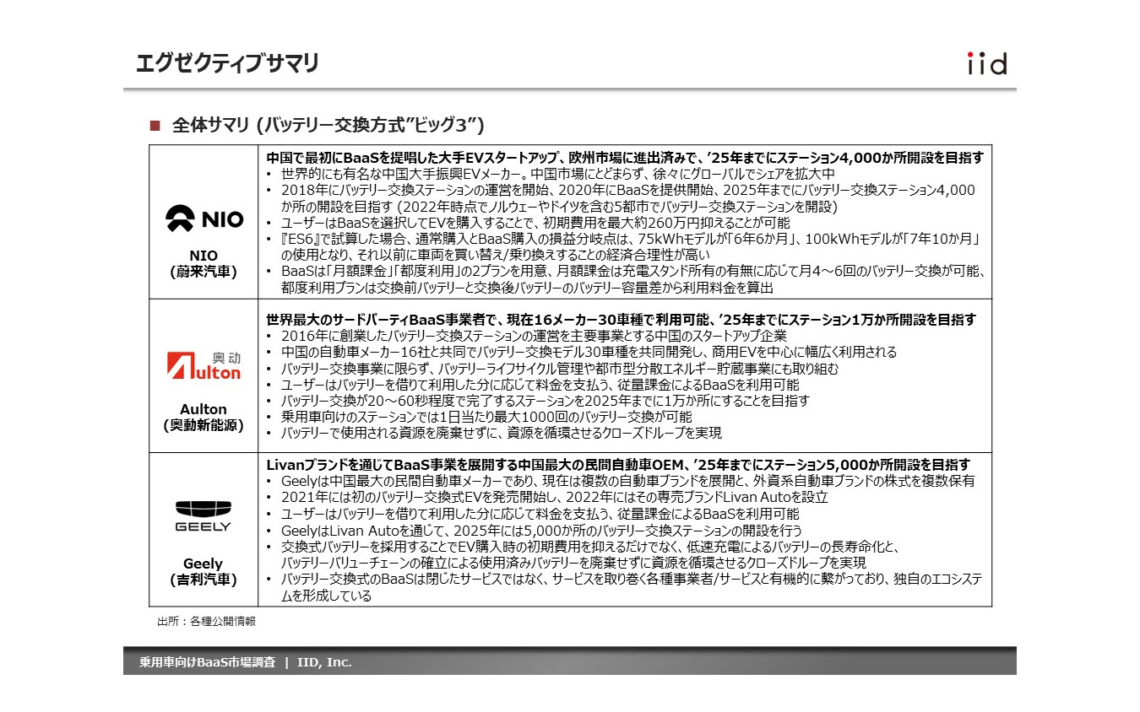Click the source note 出所：各種公開情報

tap(206, 621)
